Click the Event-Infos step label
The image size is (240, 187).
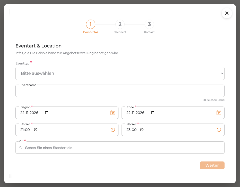pos(91,32)
